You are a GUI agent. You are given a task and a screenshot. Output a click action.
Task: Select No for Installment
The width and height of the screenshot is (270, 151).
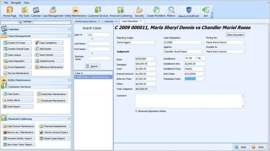196,58
